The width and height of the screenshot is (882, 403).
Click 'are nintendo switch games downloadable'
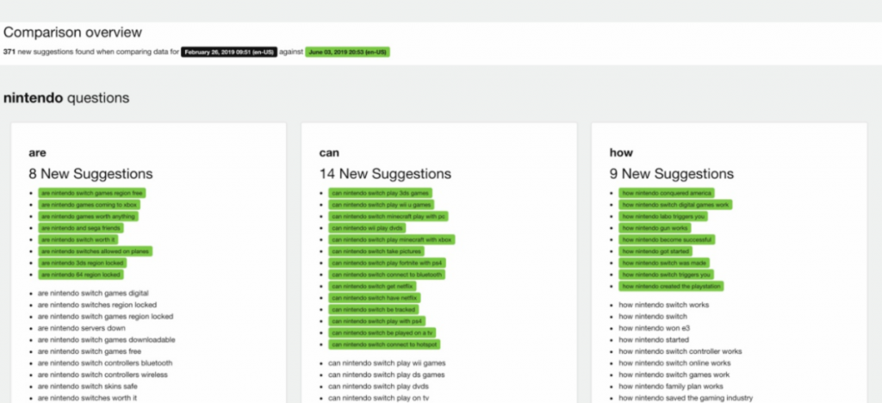point(106,340)
